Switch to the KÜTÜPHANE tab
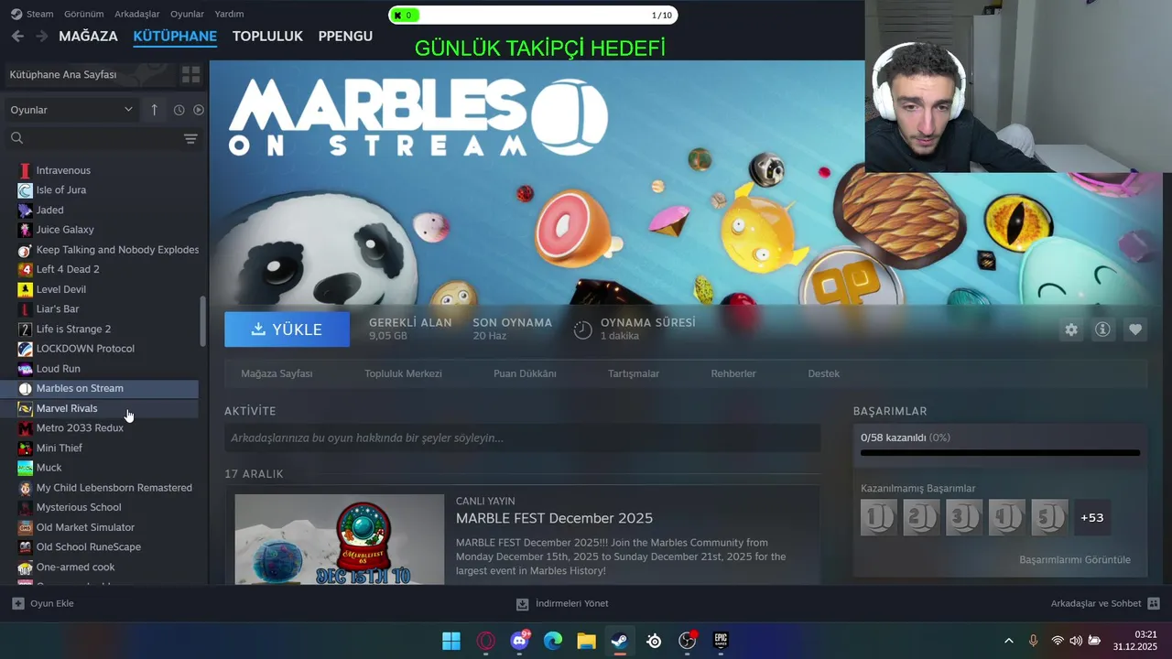Screen dimensions: 1172x659 (x=175, y=36)
